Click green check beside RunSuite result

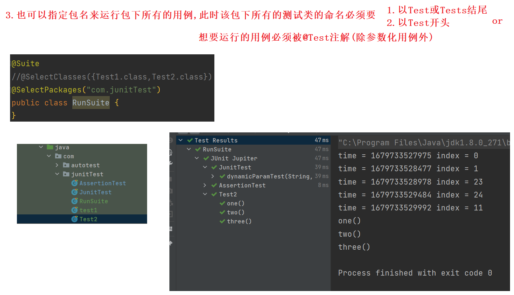click(x=198, y=149)
